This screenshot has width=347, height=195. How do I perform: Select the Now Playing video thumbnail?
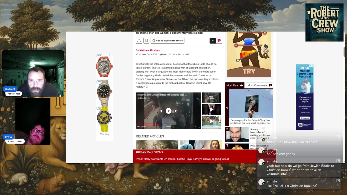pyautogui.click(x=211, y=98)
